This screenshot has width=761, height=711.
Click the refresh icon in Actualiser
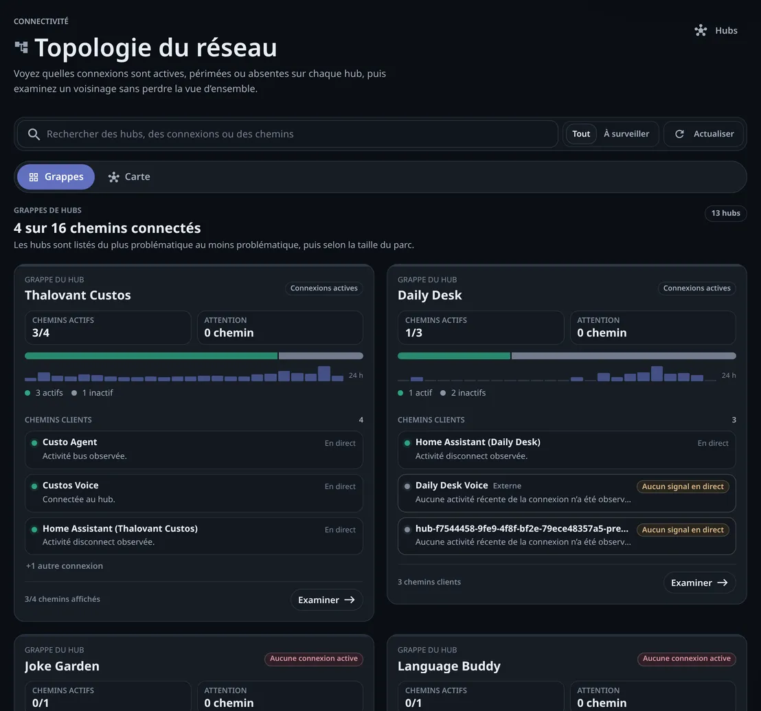coord(679,134)
